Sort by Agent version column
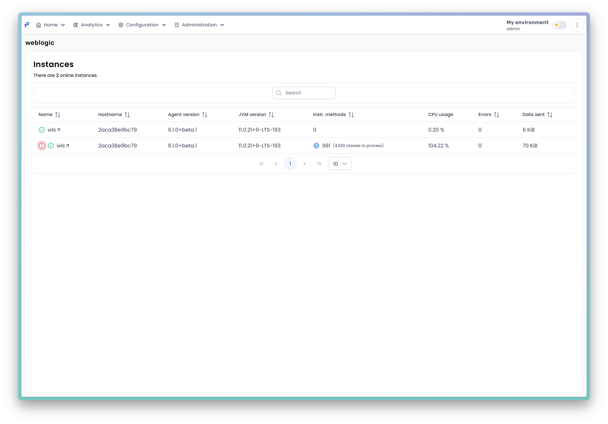 205,115
